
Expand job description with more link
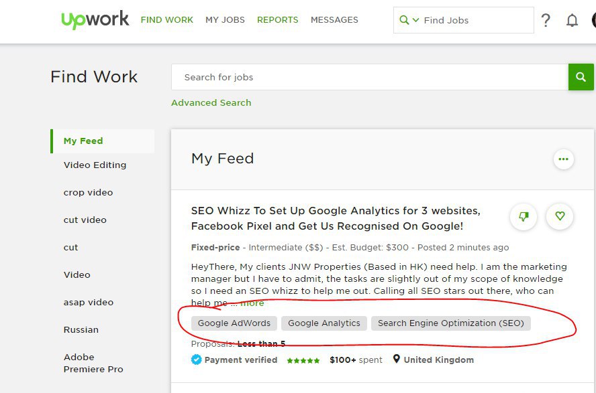click(252, 303)
